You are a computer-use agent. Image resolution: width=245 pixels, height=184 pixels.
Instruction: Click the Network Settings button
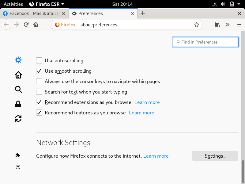[215, 156]
